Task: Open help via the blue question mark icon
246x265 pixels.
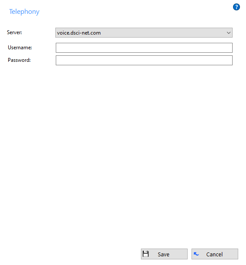Action: pyautogui.click(x=236, y=7)
